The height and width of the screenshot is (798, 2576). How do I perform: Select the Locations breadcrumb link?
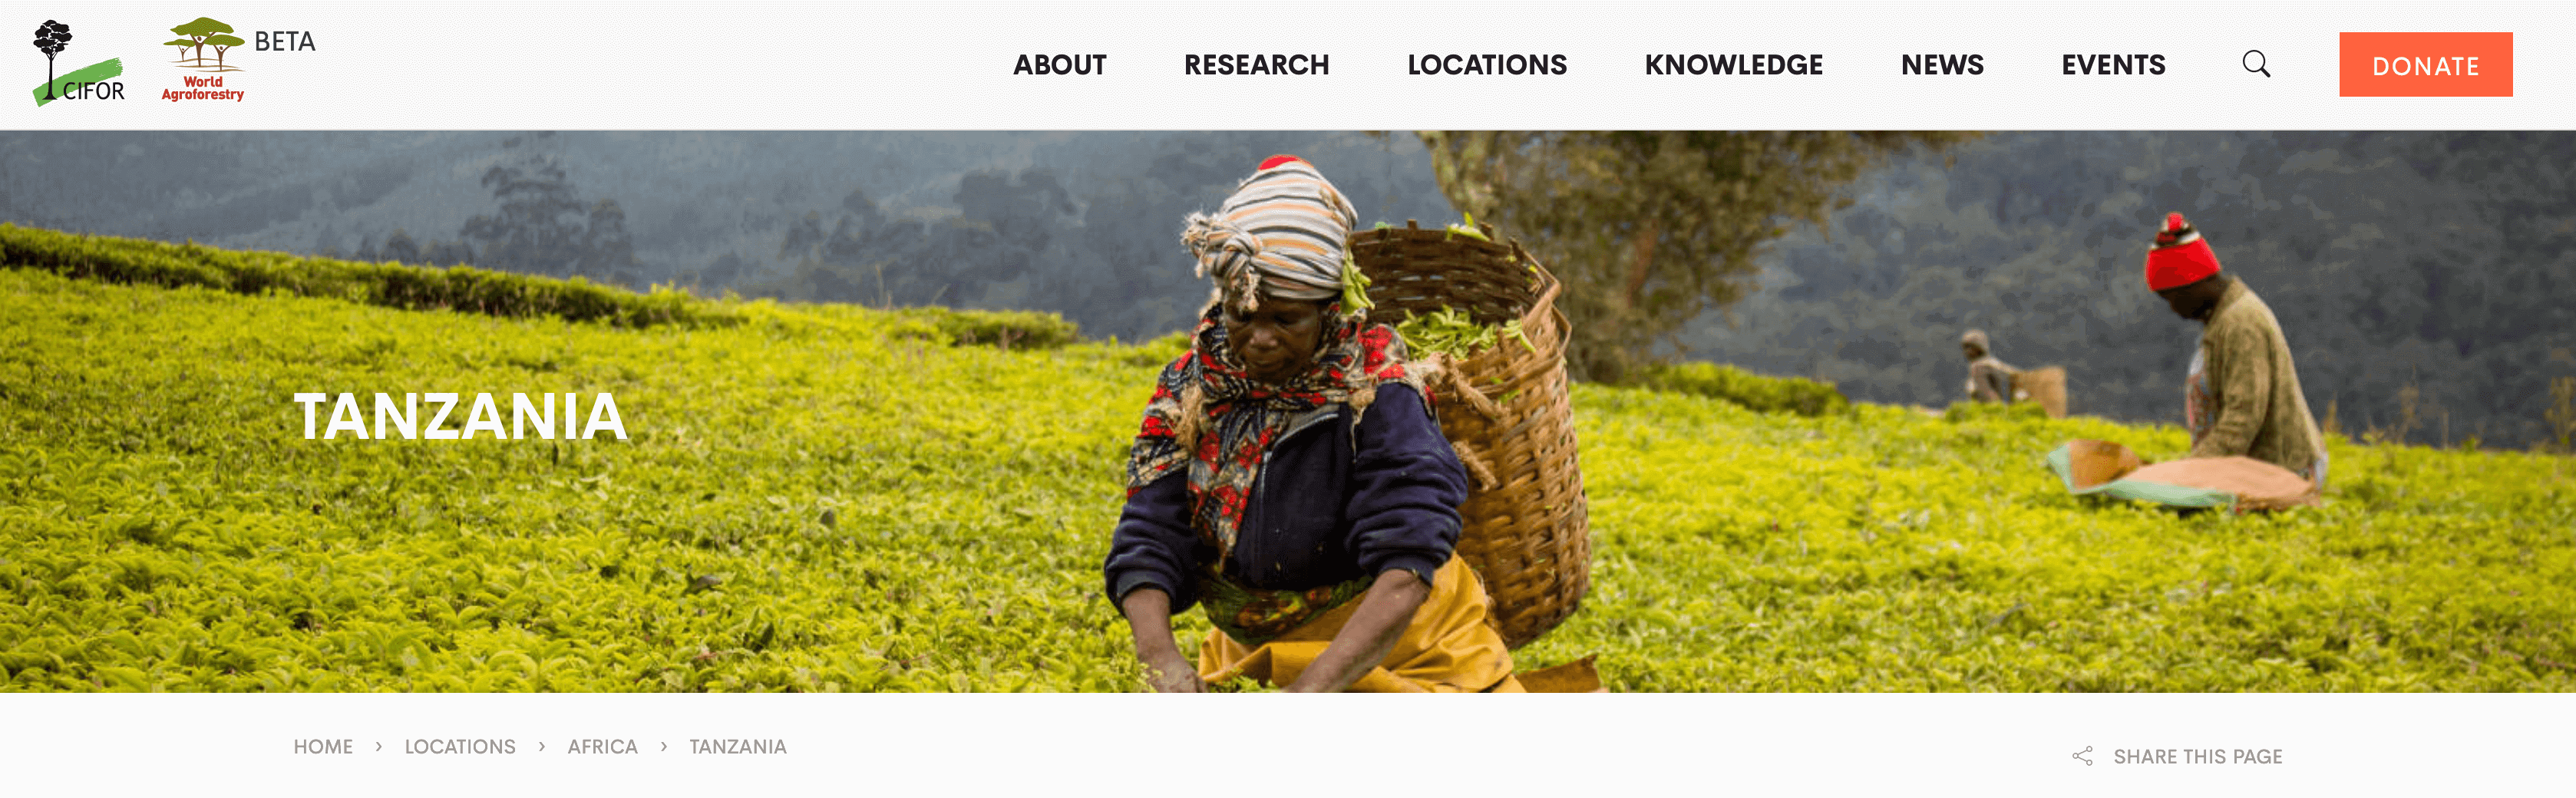460,747
